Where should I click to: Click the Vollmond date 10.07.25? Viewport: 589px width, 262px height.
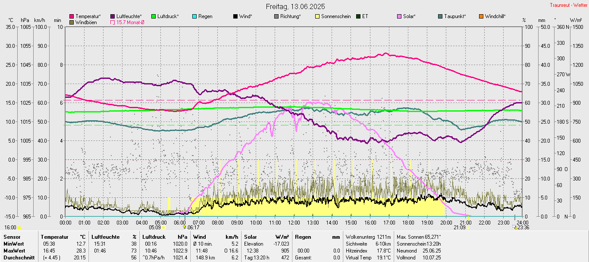(x=432, y=258)
